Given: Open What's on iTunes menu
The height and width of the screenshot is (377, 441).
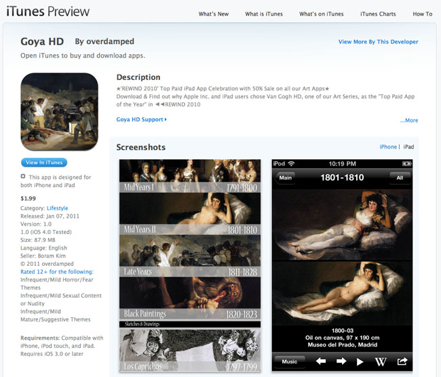Looking at the screenshot, I should pos(321,14).
